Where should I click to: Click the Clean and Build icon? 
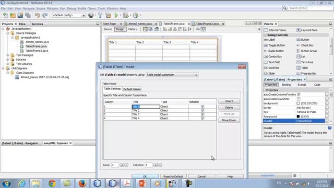pyautogui.click(x=108, y=15)
